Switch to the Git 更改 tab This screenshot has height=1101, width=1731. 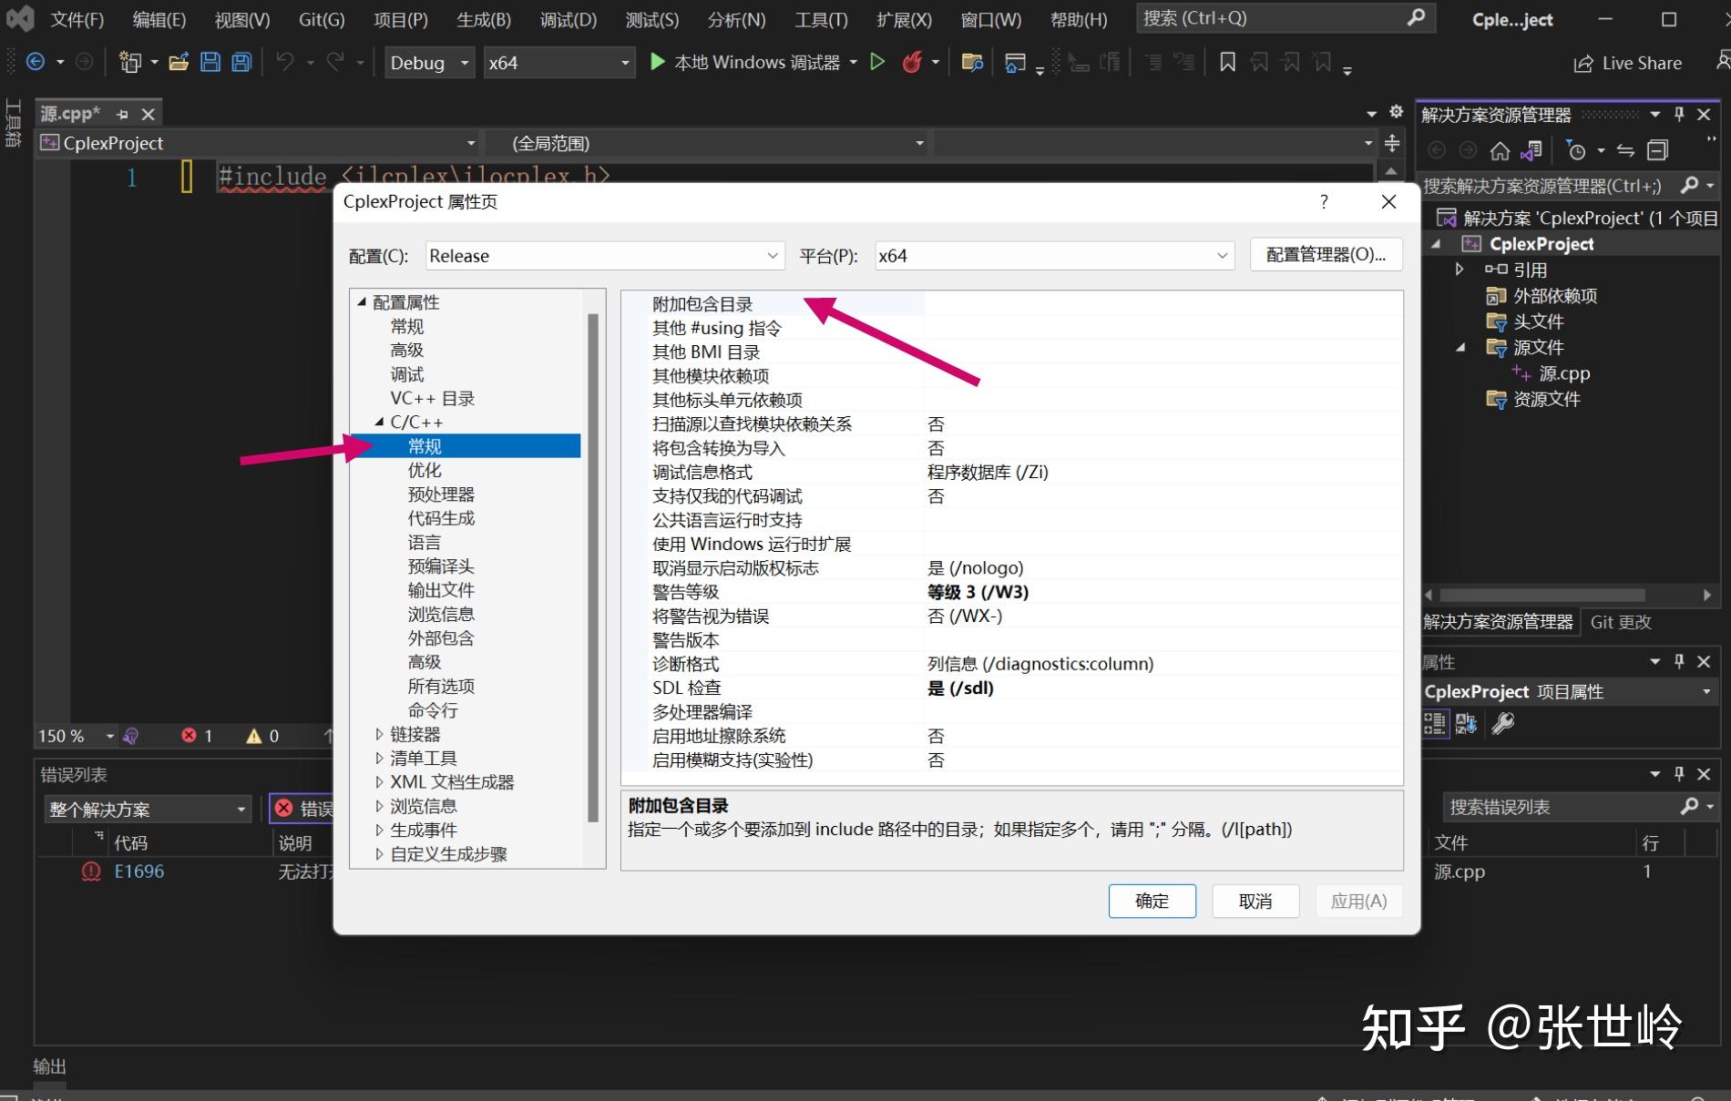coord(1621,622)
